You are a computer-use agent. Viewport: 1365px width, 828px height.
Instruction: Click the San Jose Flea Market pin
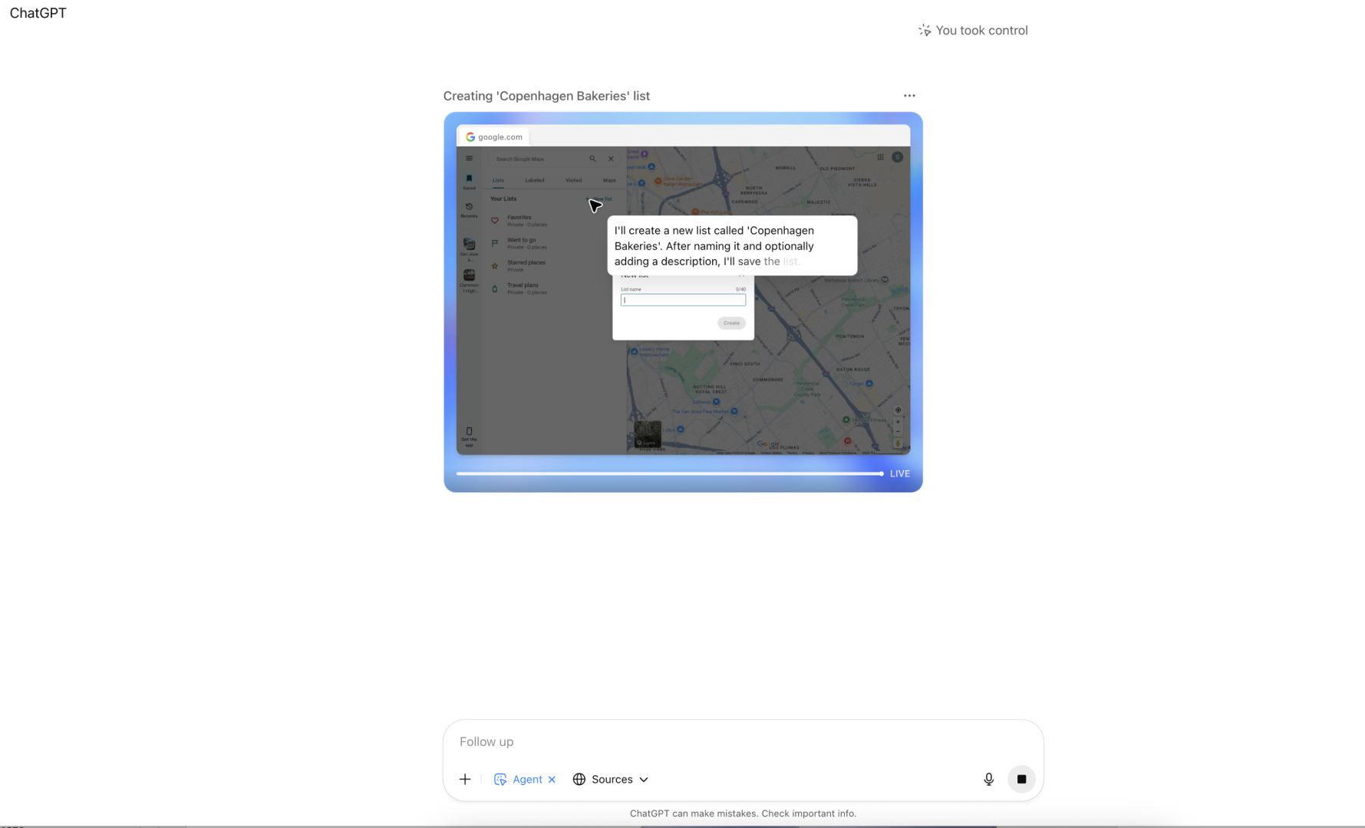pyautogui.click(x=734, y=412)
